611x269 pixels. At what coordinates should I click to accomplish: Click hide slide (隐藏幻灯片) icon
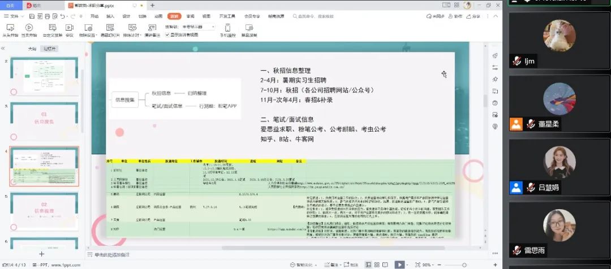point(110,29)
